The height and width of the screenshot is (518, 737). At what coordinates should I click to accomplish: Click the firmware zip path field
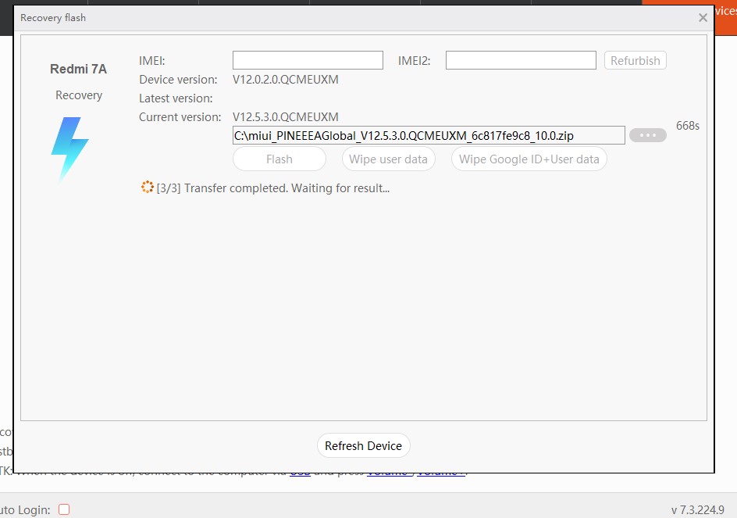coord(429,135)
